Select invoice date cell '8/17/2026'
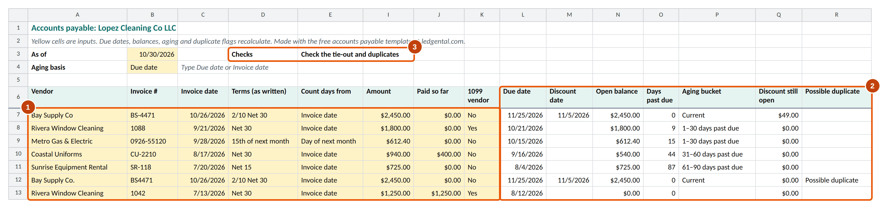 click(203, 154)
